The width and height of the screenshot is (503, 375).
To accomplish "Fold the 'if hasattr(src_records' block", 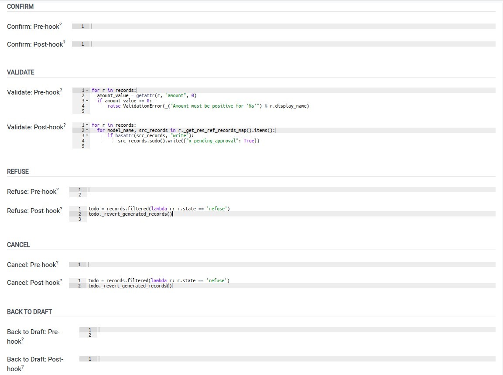I will [x=87, y=136].
